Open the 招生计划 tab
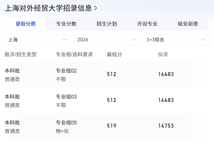The width and height of the screenshot is (214, 144). pyautogui.click(x=107, y=24)
